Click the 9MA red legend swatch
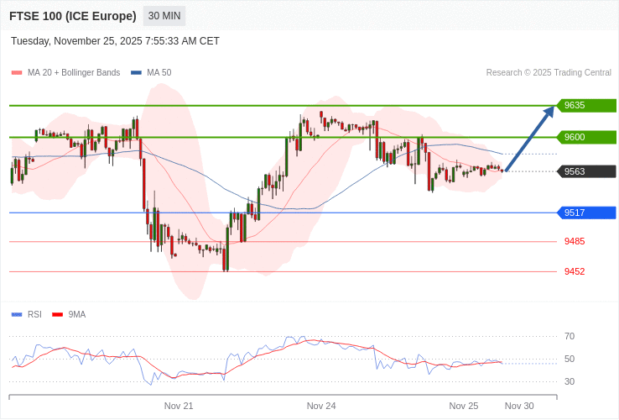Viewport: 619px width, 420px height. click(58, 315)
